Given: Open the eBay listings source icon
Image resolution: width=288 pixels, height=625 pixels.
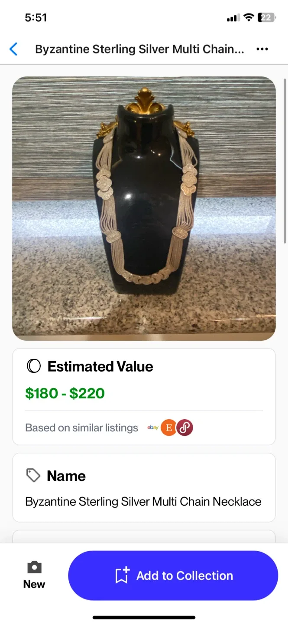Looking at the screenshot, I should tap(152, 428).
